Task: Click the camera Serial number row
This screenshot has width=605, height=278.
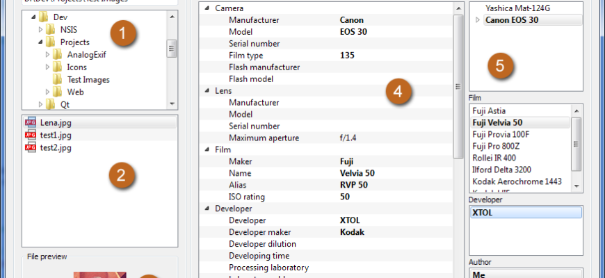Action: pos(326,44)
